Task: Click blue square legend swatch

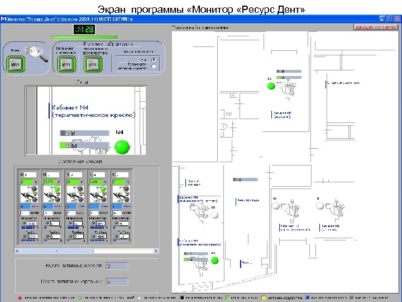Action: tap(308, 298)
